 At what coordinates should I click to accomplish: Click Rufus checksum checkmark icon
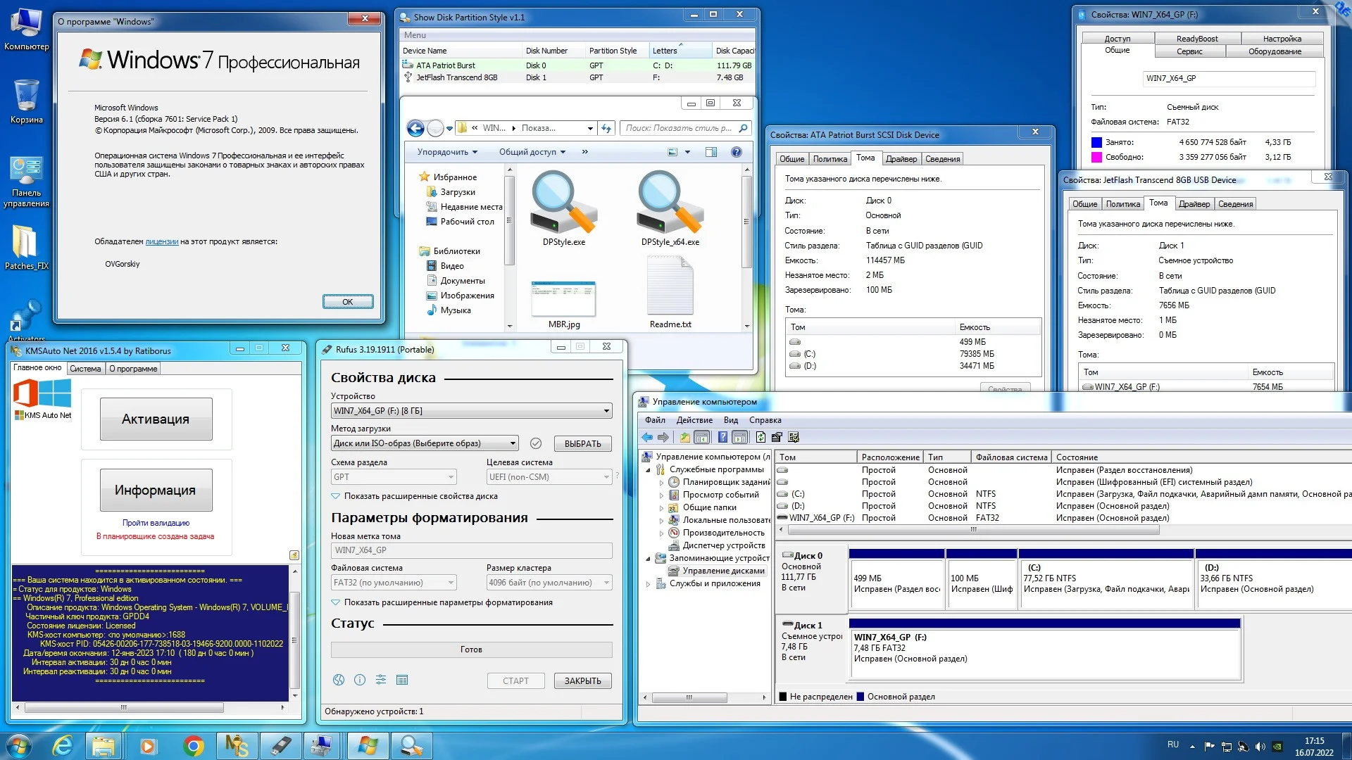click(536, 443)
